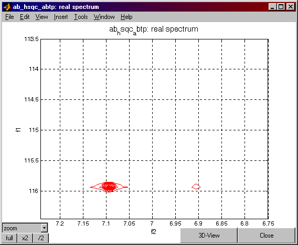
Task: Open the Window menu
Action: [x=104, y=17]
